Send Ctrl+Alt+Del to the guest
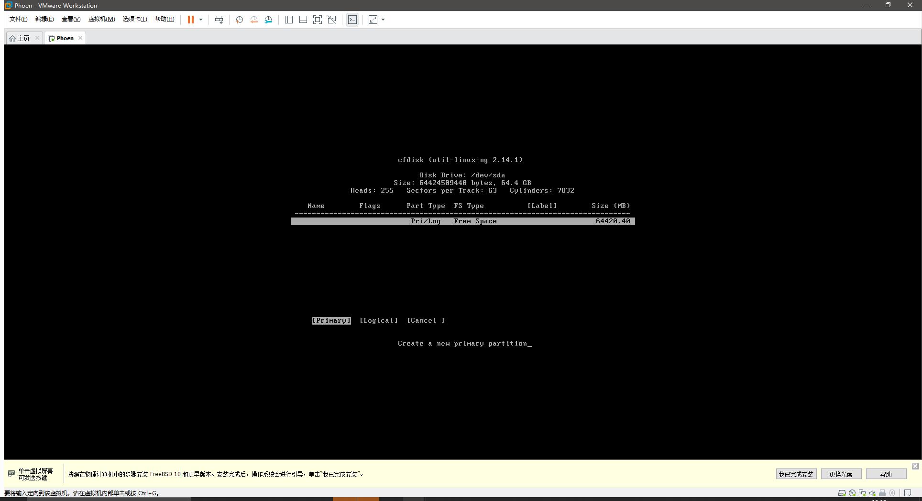 coord(219,20)
